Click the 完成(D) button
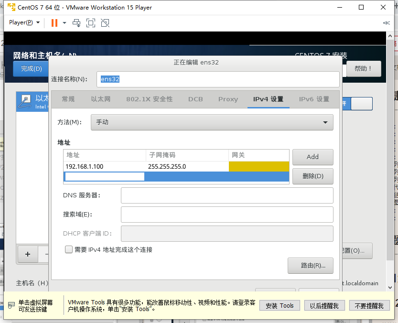Viewport: 398px width, 323px height. (x=31, y=68)
